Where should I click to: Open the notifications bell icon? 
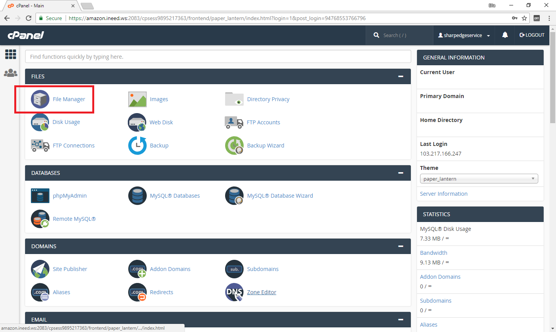pyautogui.click(x=505, y=35)
